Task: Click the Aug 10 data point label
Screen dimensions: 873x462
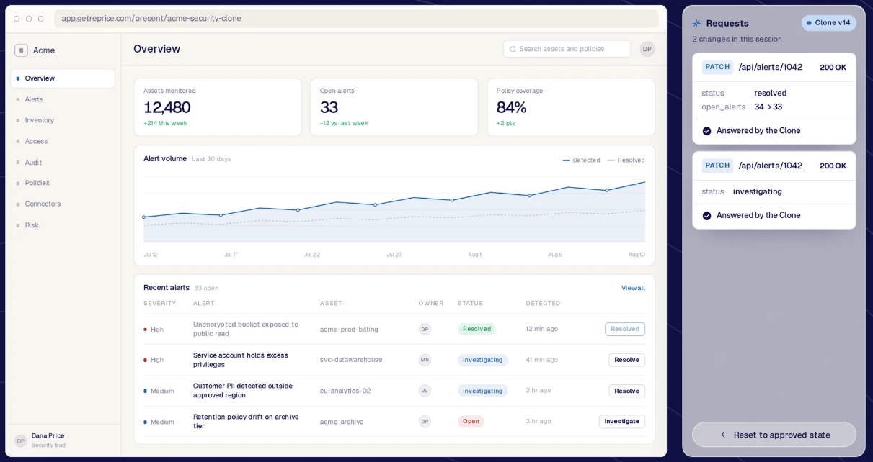Action: click(x=637, y=255)
